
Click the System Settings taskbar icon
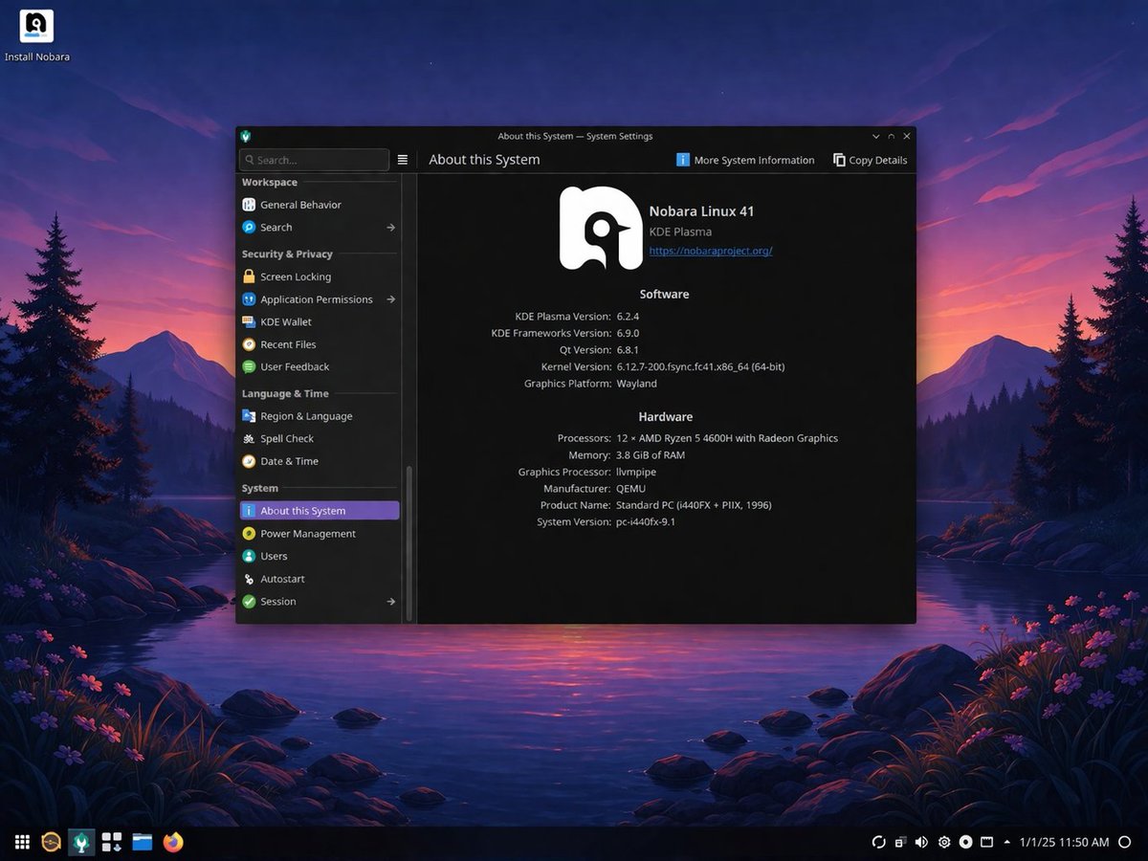[x=82, y=842]
